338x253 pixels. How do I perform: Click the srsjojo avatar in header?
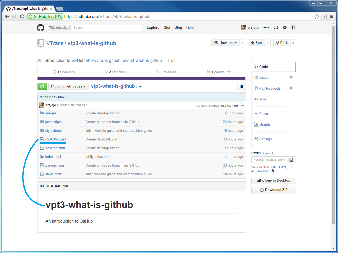(243, 27)
